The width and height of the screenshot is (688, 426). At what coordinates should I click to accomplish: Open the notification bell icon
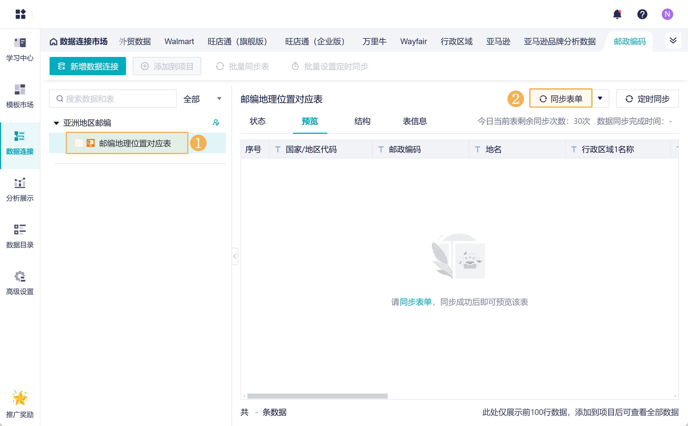coord(617,14)
